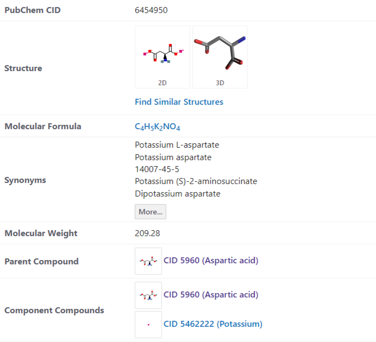Click Component Compounds aspartic acid structure icon
This screenshot has width=376, height=342.
[x=148, y=295]
